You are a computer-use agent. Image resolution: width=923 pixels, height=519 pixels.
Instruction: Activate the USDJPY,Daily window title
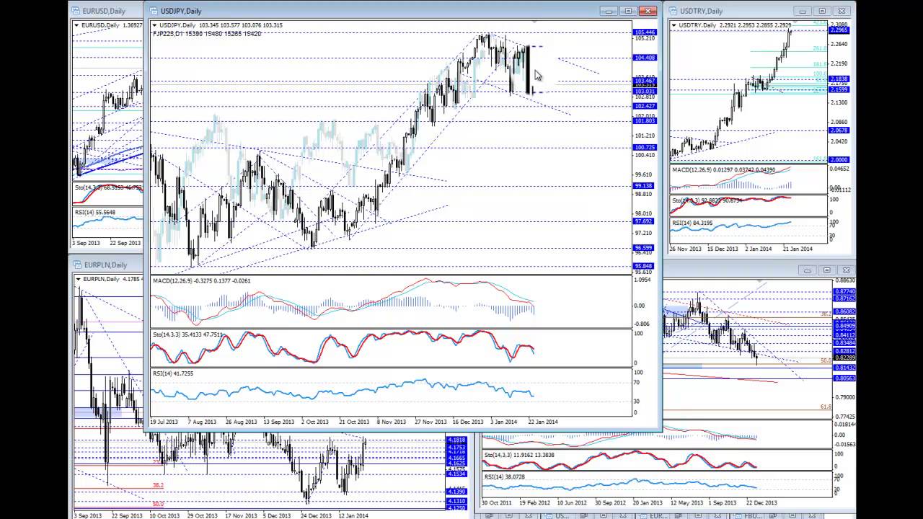point(181,11)
